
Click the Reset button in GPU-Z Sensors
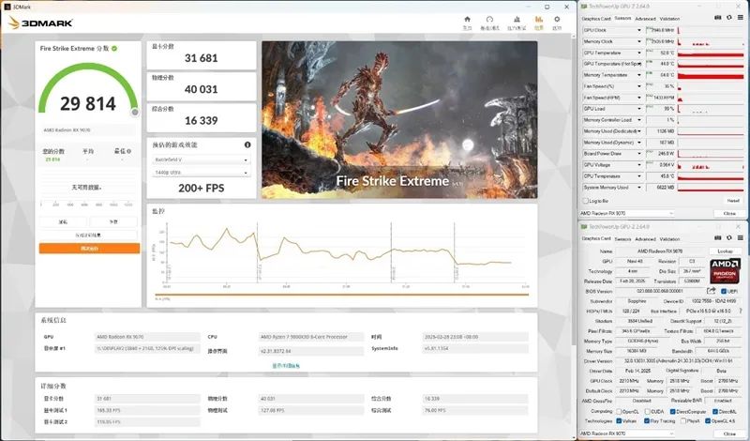(x=733, y=201)
